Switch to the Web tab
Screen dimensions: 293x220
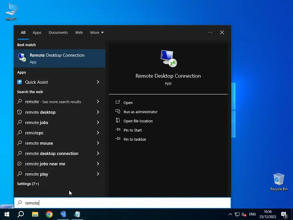(79, 33)
